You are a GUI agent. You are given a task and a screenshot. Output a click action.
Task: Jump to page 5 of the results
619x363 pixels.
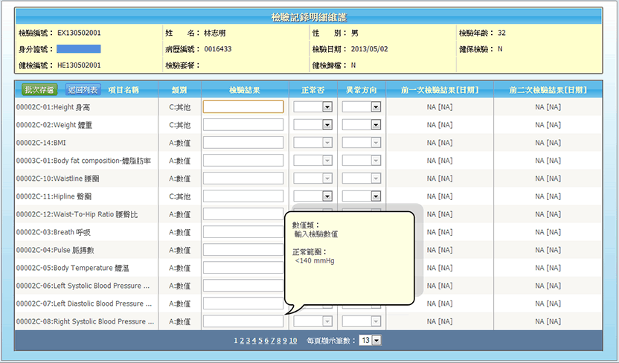point(260,340)
